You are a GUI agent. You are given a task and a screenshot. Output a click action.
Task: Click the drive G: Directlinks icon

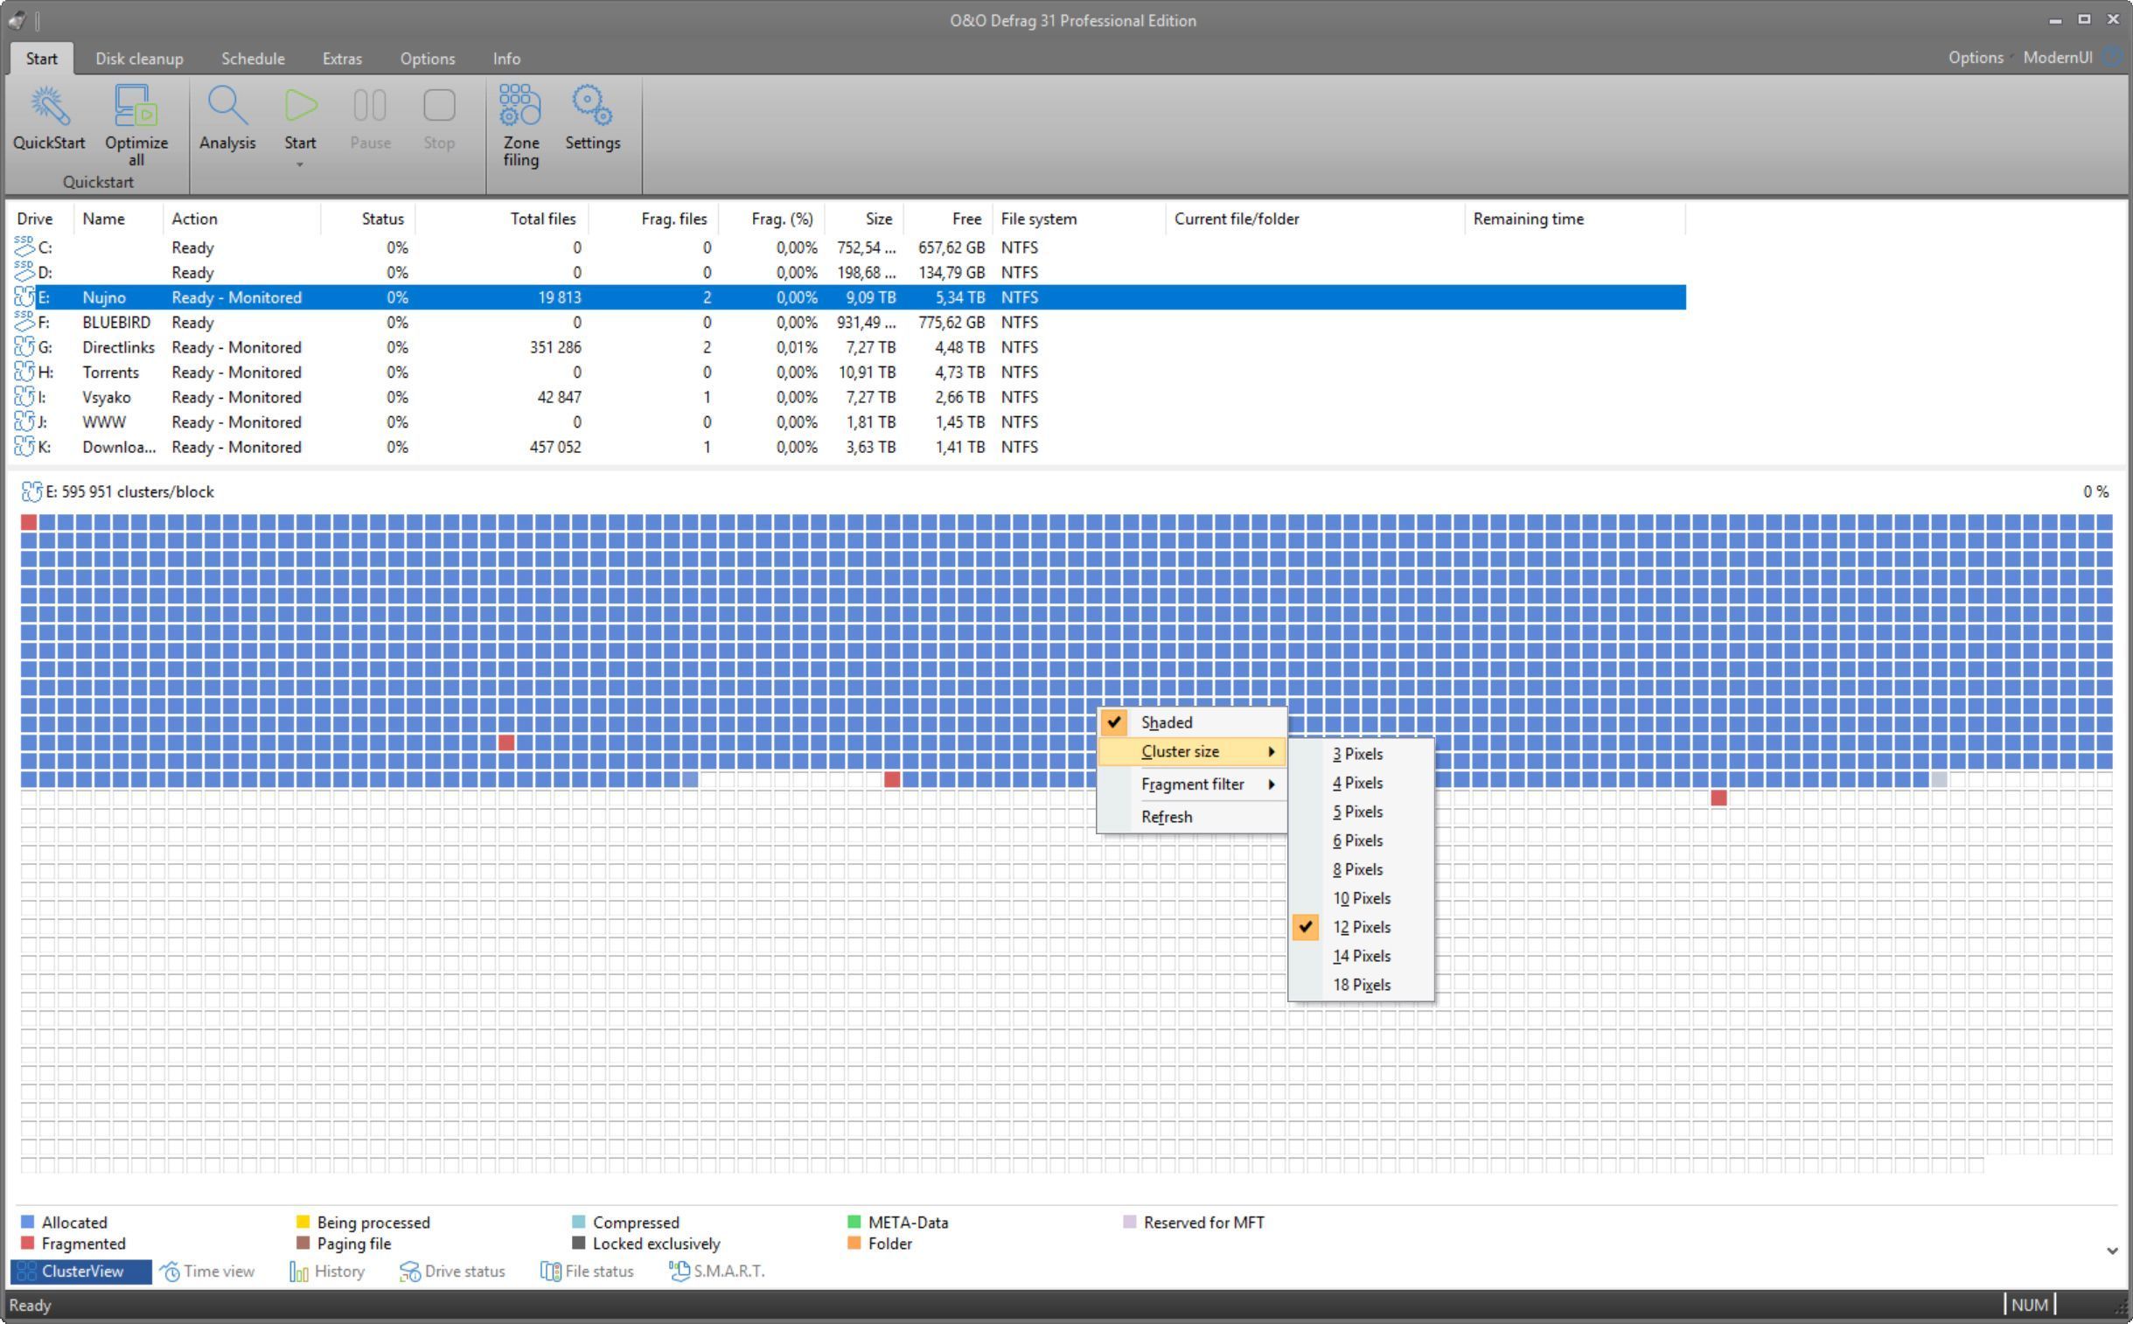coord(24,347)
